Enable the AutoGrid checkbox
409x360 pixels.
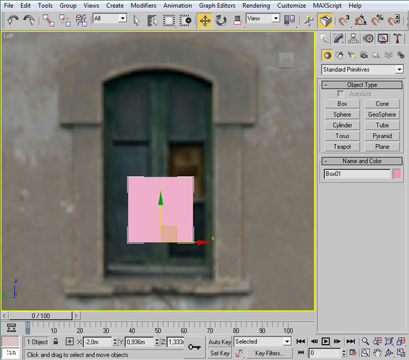point(341,94)
